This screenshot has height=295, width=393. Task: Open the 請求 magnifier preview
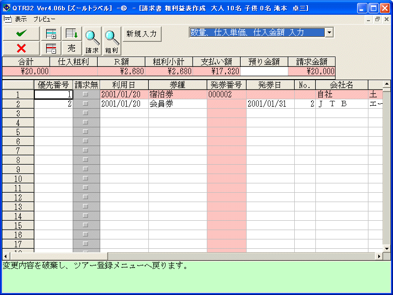92,40
